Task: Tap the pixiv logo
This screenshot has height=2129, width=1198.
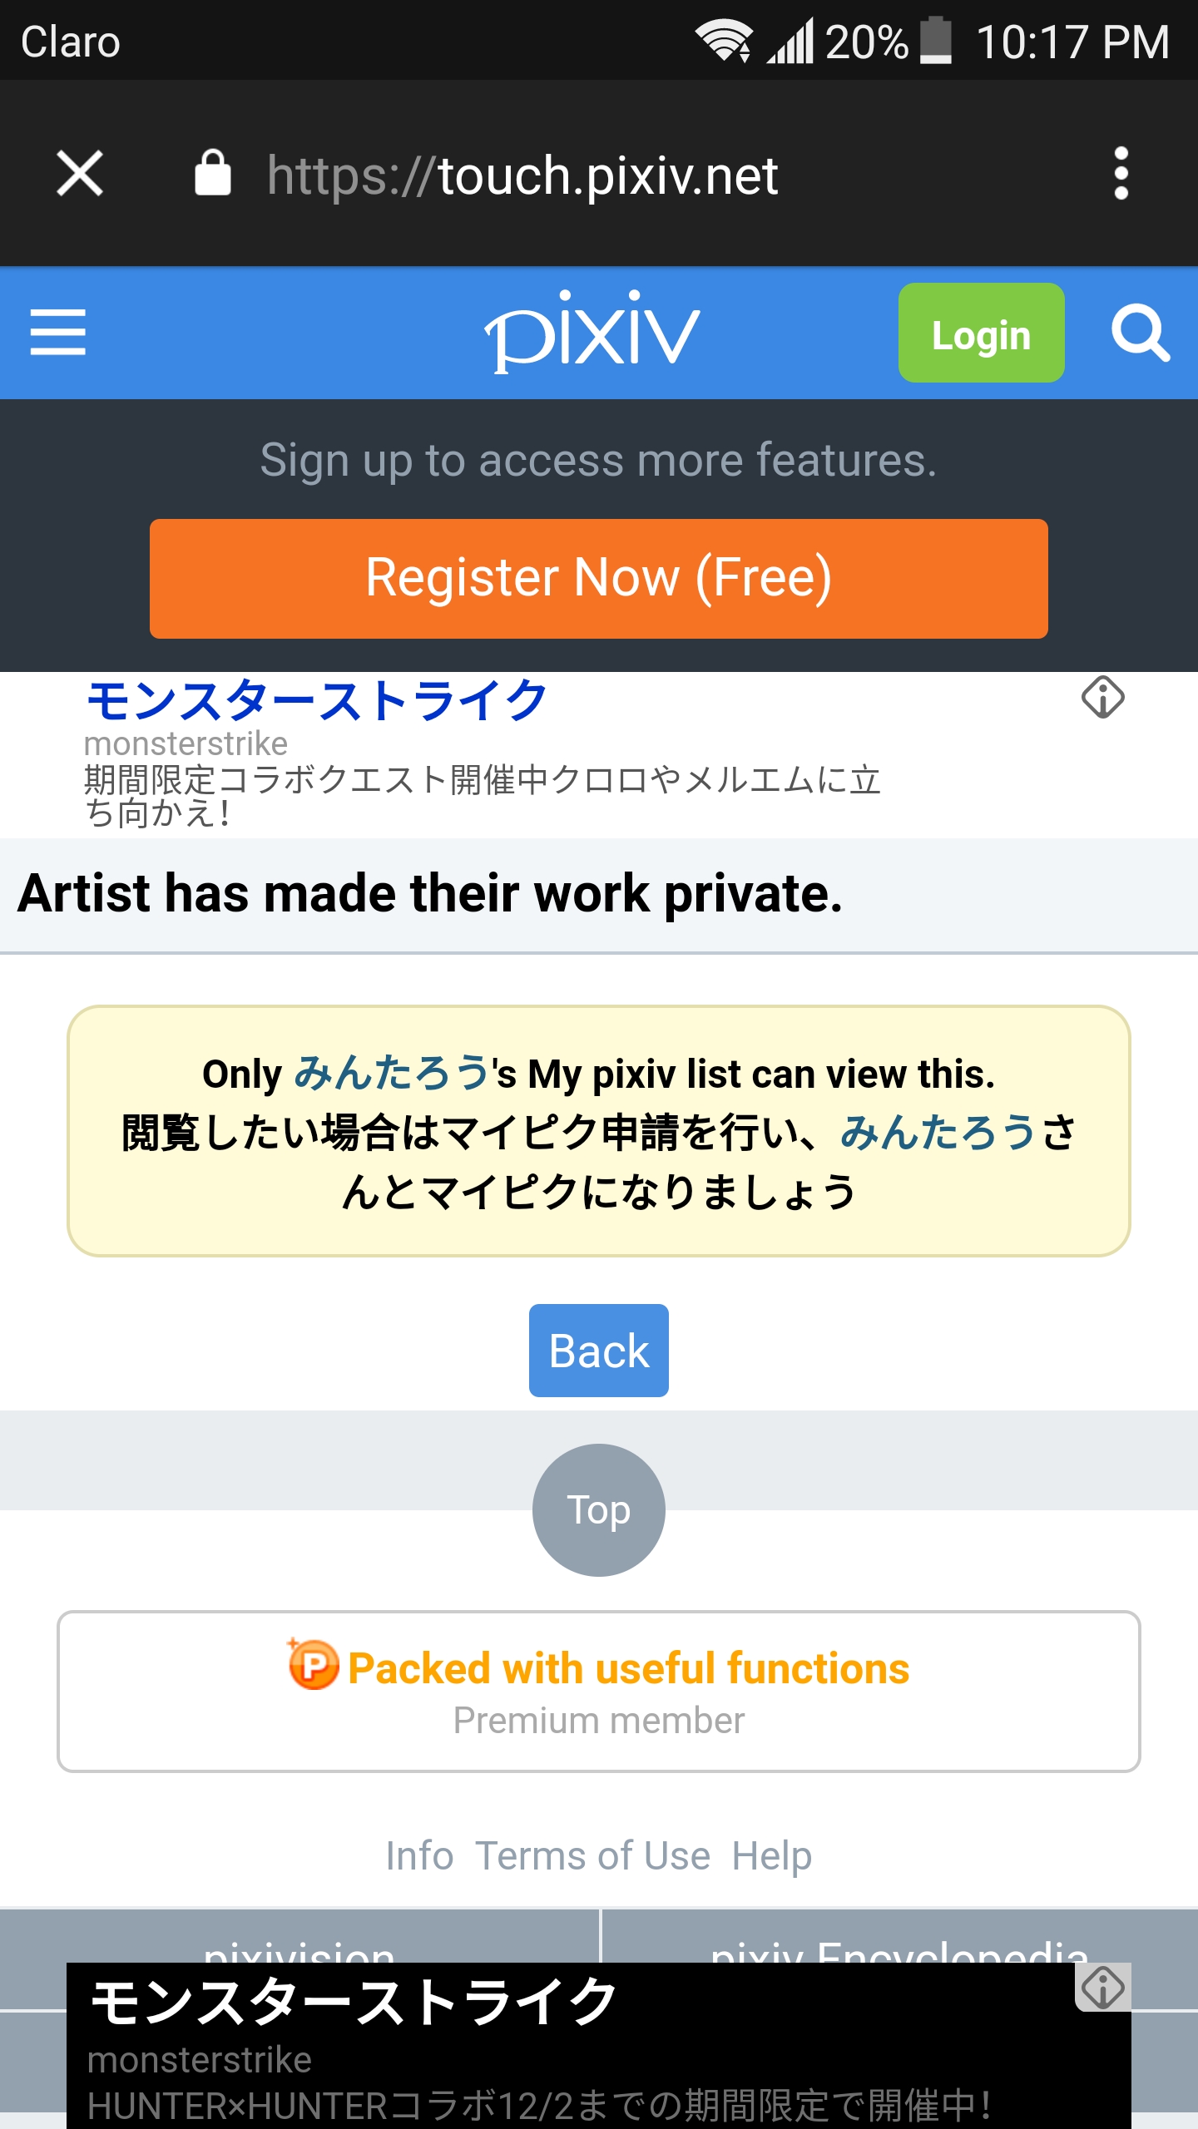Action: (592, 332)
